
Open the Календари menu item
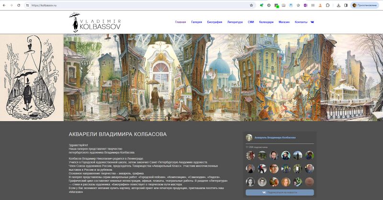[266, 22]
